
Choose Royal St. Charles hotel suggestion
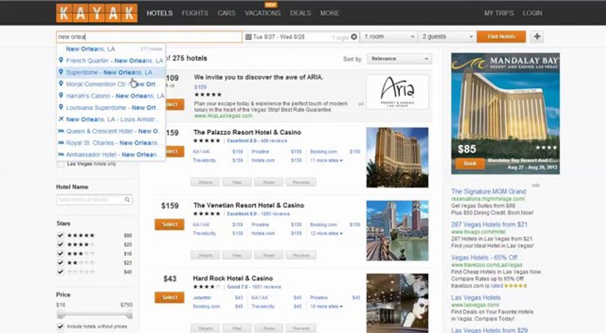(111, 143)
